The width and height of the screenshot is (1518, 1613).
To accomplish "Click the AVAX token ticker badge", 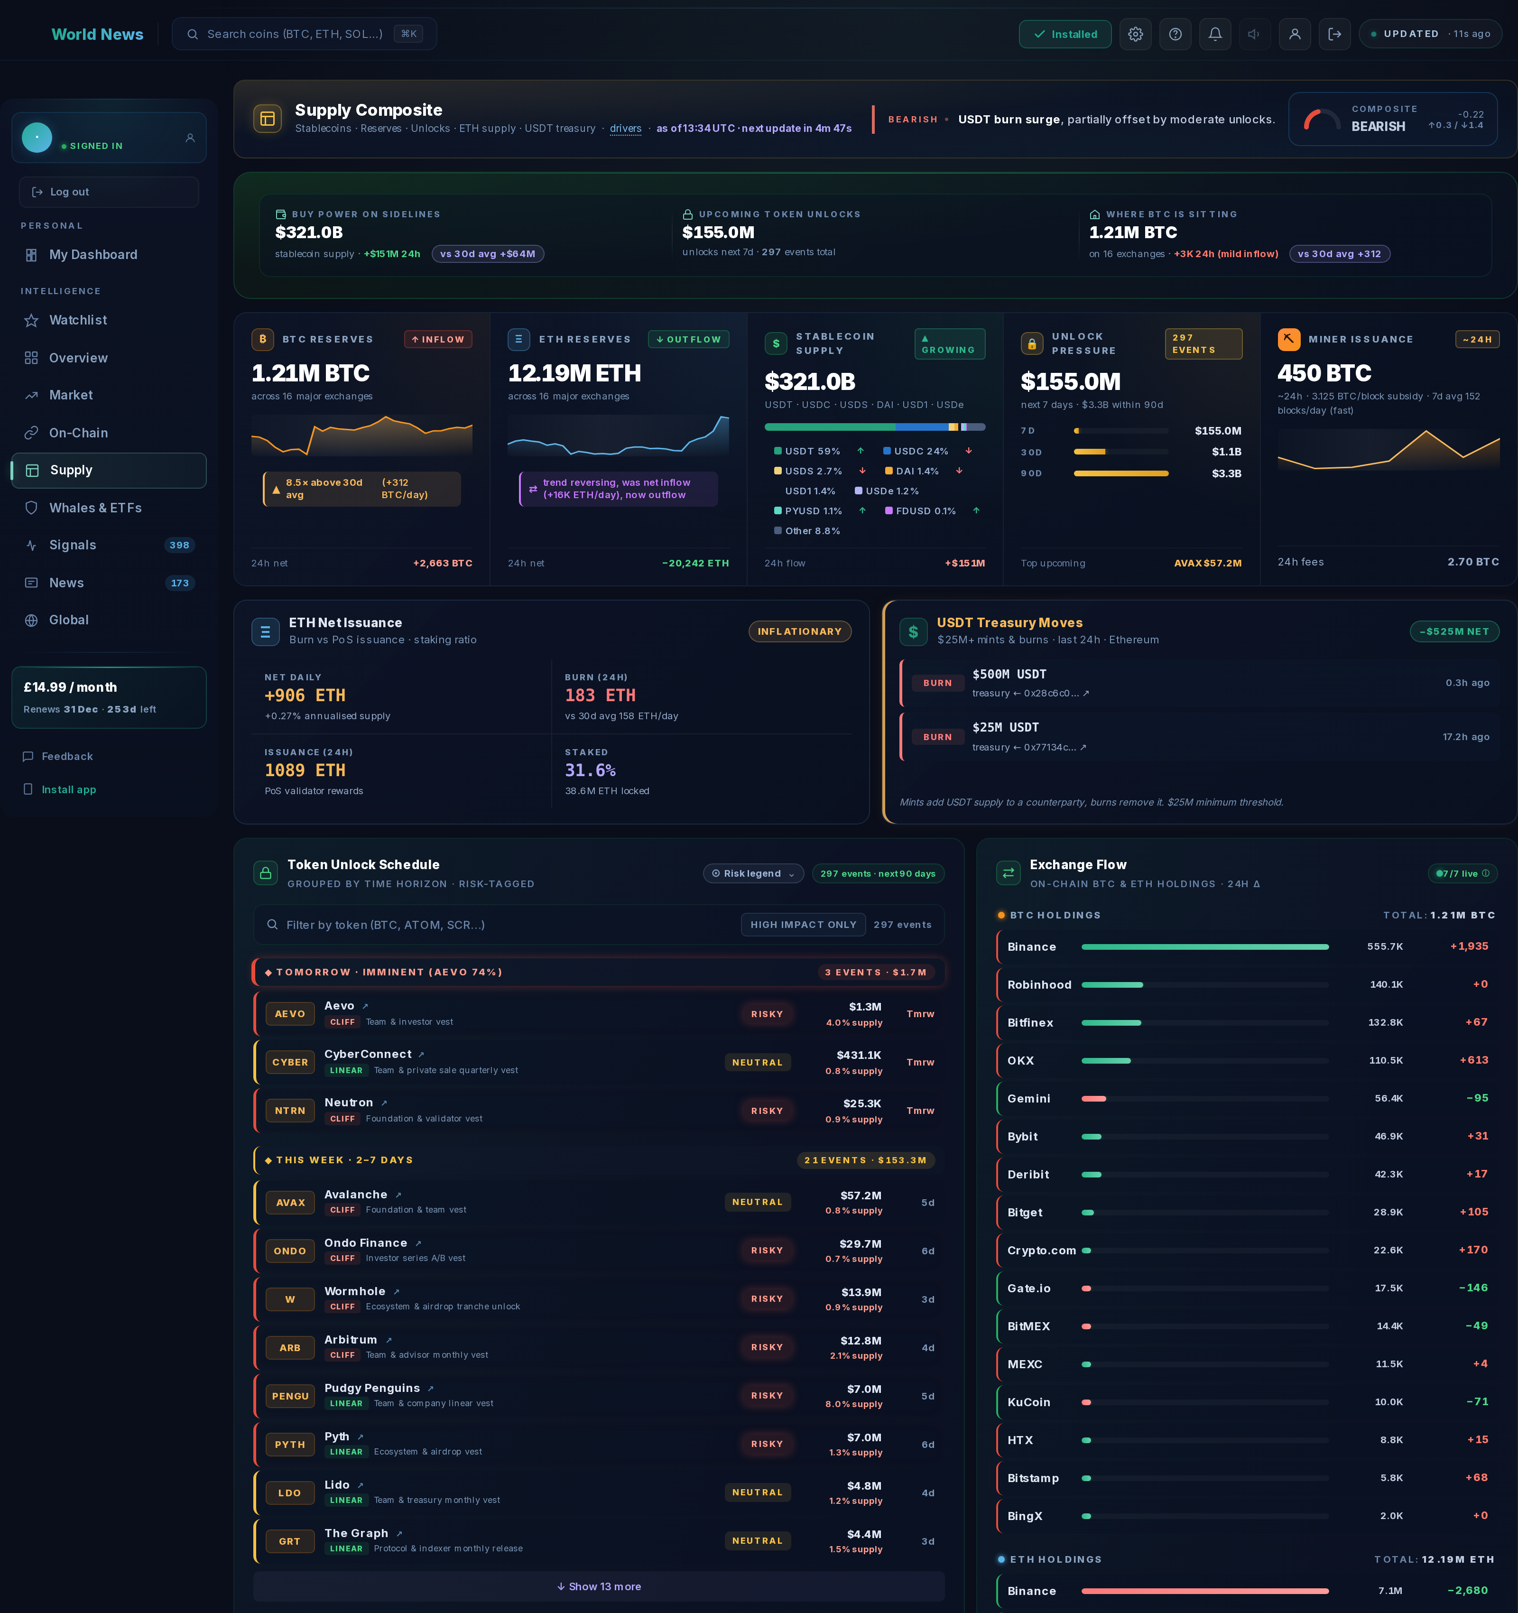I will 290,1203.
